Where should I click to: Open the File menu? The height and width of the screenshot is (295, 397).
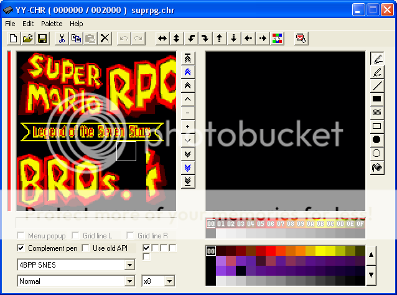[x=10, y=24]
